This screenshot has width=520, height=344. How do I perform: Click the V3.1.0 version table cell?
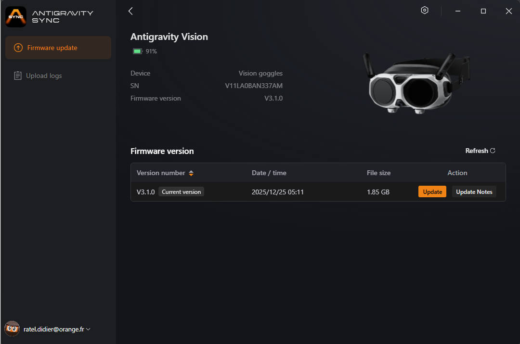pyautogui.click(x=145, y=192)
